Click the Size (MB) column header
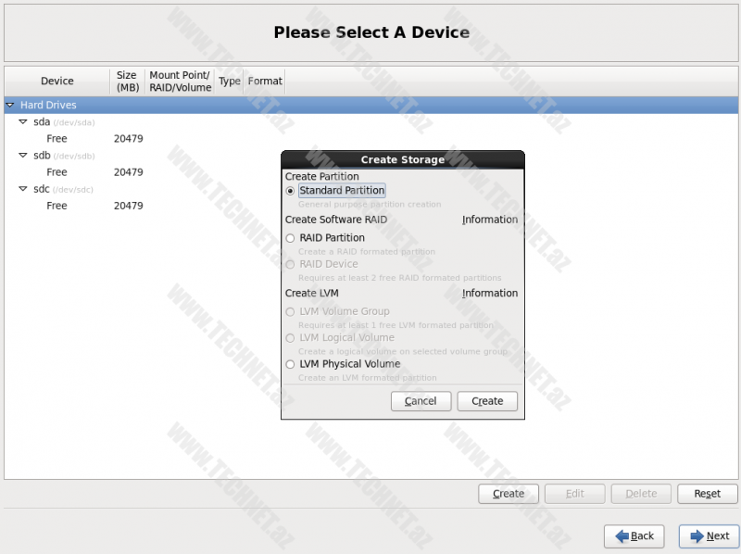This screenshot has width=741, height=554. point(127,82)
